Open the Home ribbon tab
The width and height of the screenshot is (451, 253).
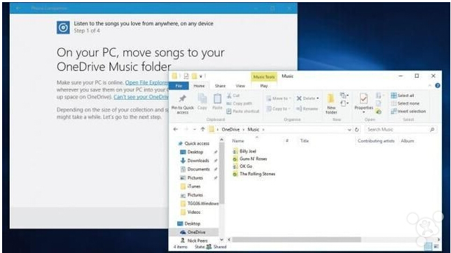point(199,86)
